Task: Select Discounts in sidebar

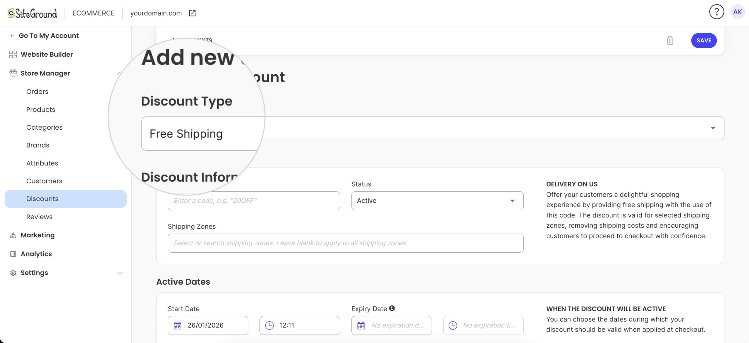Action: [x=66, y=199]
